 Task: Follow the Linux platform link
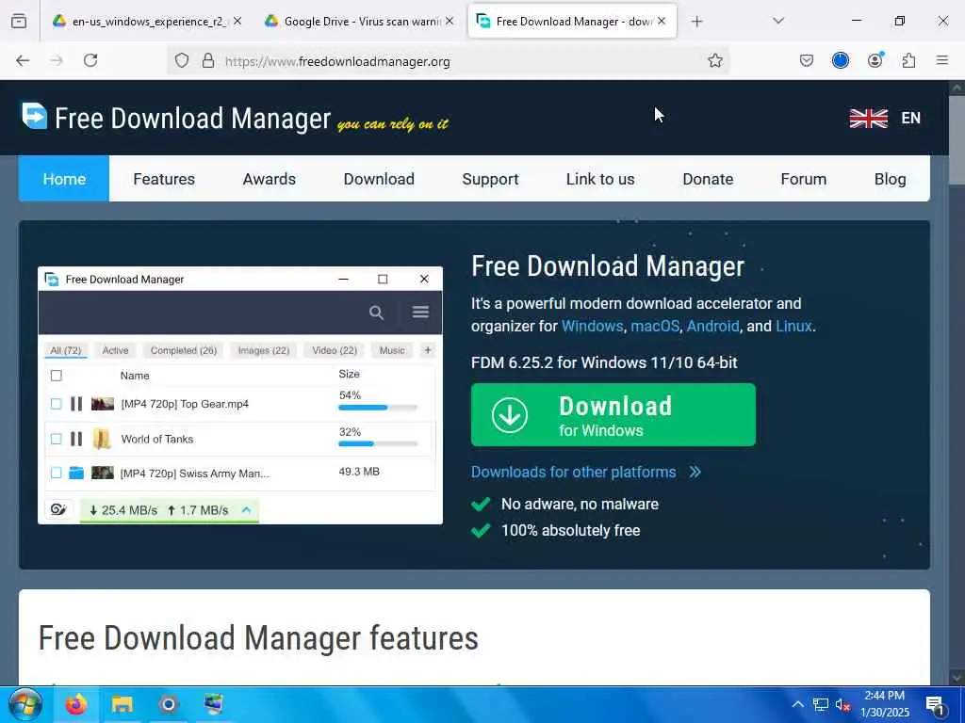[x=793, y=326]
